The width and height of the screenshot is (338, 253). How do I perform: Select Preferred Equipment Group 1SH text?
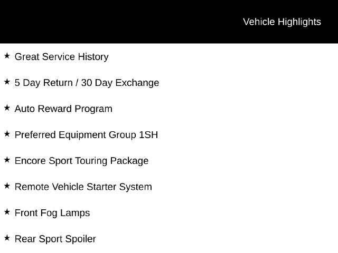[x=86, y=135]
